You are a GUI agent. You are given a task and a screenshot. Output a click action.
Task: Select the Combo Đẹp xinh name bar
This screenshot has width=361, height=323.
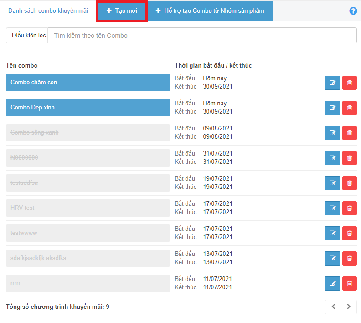pyautogui.click(x=88, y=108)
